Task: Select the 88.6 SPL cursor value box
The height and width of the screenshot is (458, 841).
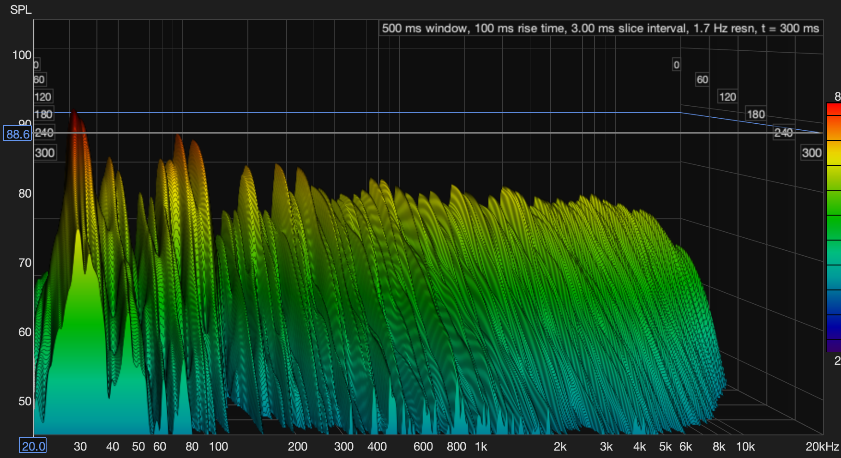Action: [18, 134]
